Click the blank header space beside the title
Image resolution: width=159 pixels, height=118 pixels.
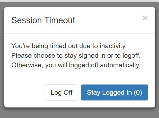tap(108, 20)
